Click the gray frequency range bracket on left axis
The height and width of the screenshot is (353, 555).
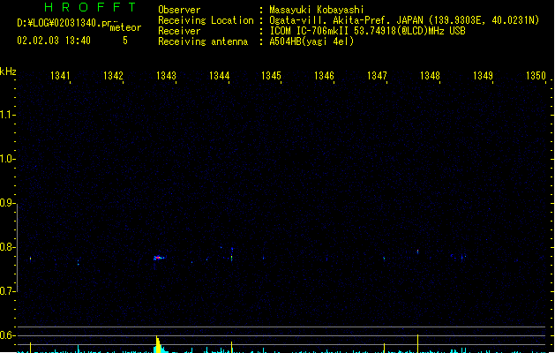click(18, 248)
